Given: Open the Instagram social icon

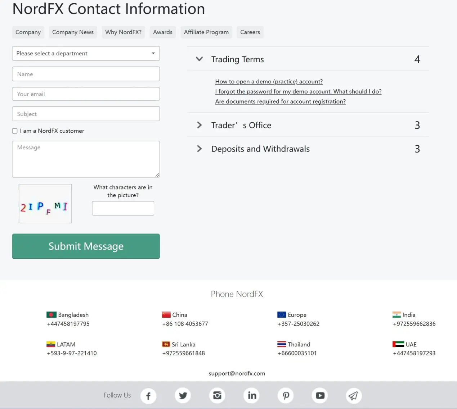Looking at the screenshot, I should point(217,396).
